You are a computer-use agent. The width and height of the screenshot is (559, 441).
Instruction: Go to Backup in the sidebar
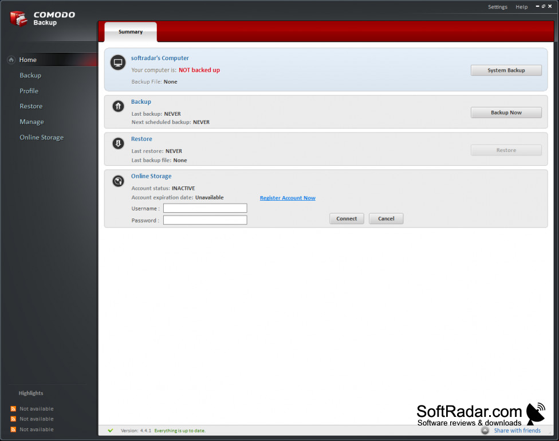pyautogui.click(x=30, y=75)
